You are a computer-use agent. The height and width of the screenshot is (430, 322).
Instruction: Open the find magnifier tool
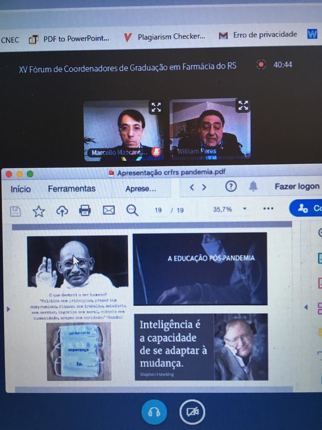(132, 210)
